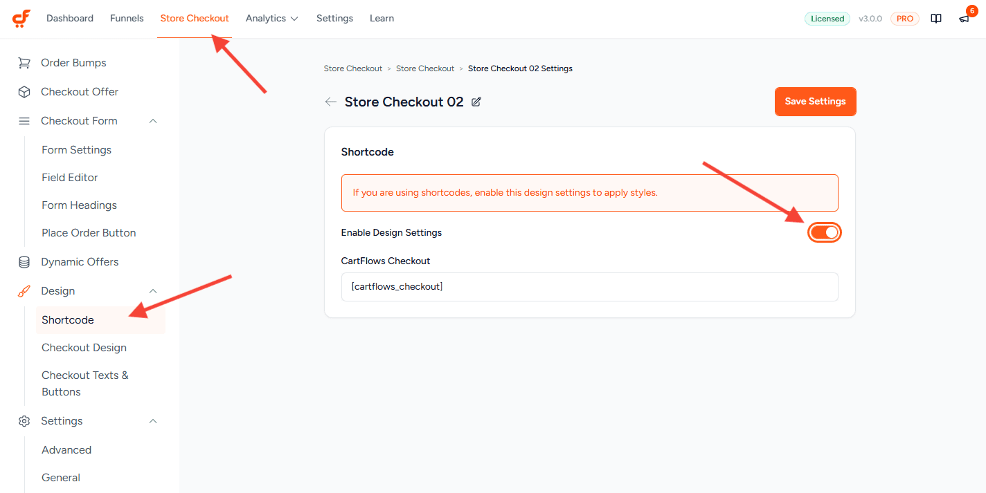Open General under Settings
Viewport: 986px width, 493px height.
(61, 478)
